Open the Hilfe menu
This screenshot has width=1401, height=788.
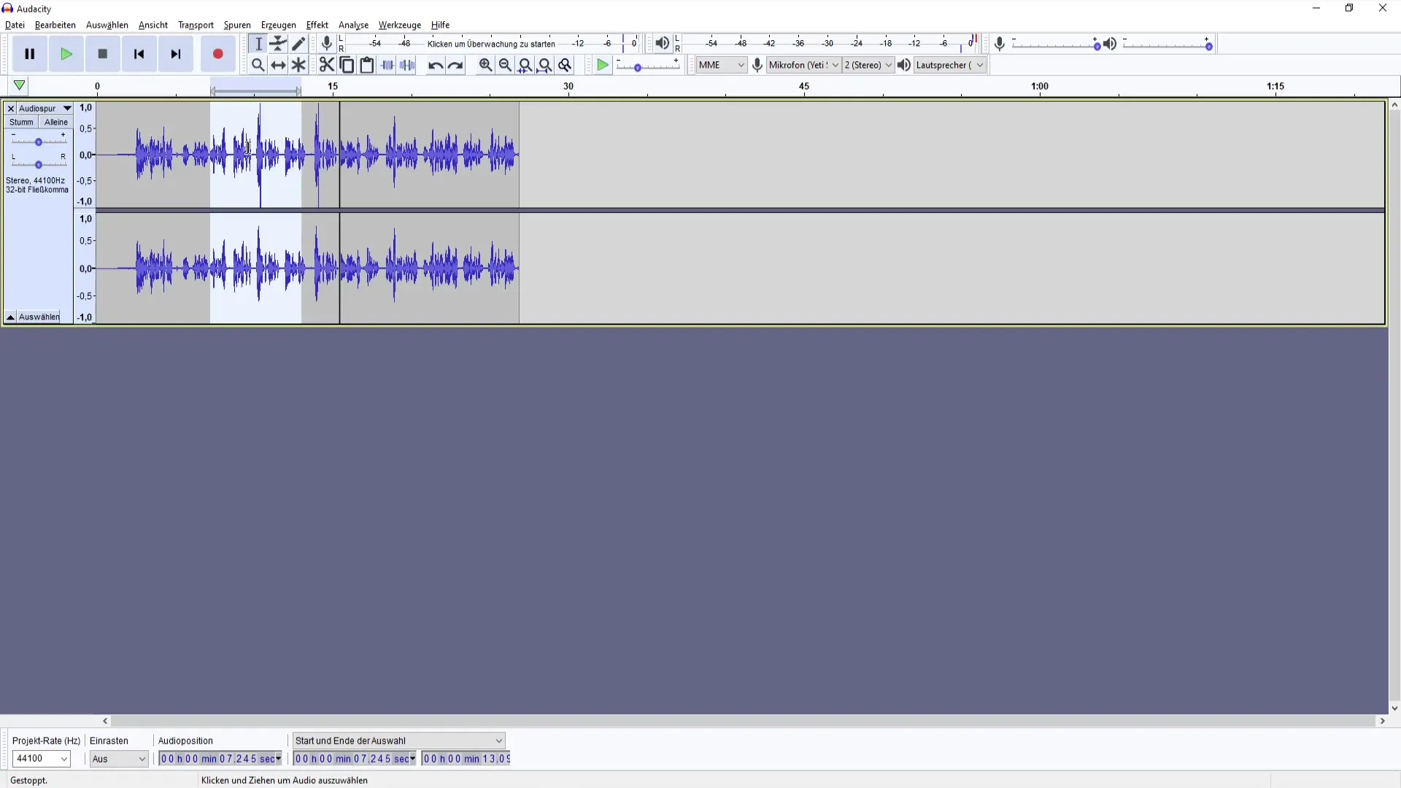pos(440,25)
